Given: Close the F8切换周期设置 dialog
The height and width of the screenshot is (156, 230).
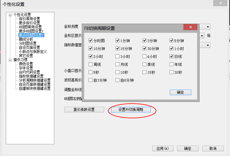Looking at the screenshot, I should tap(190, 27).
